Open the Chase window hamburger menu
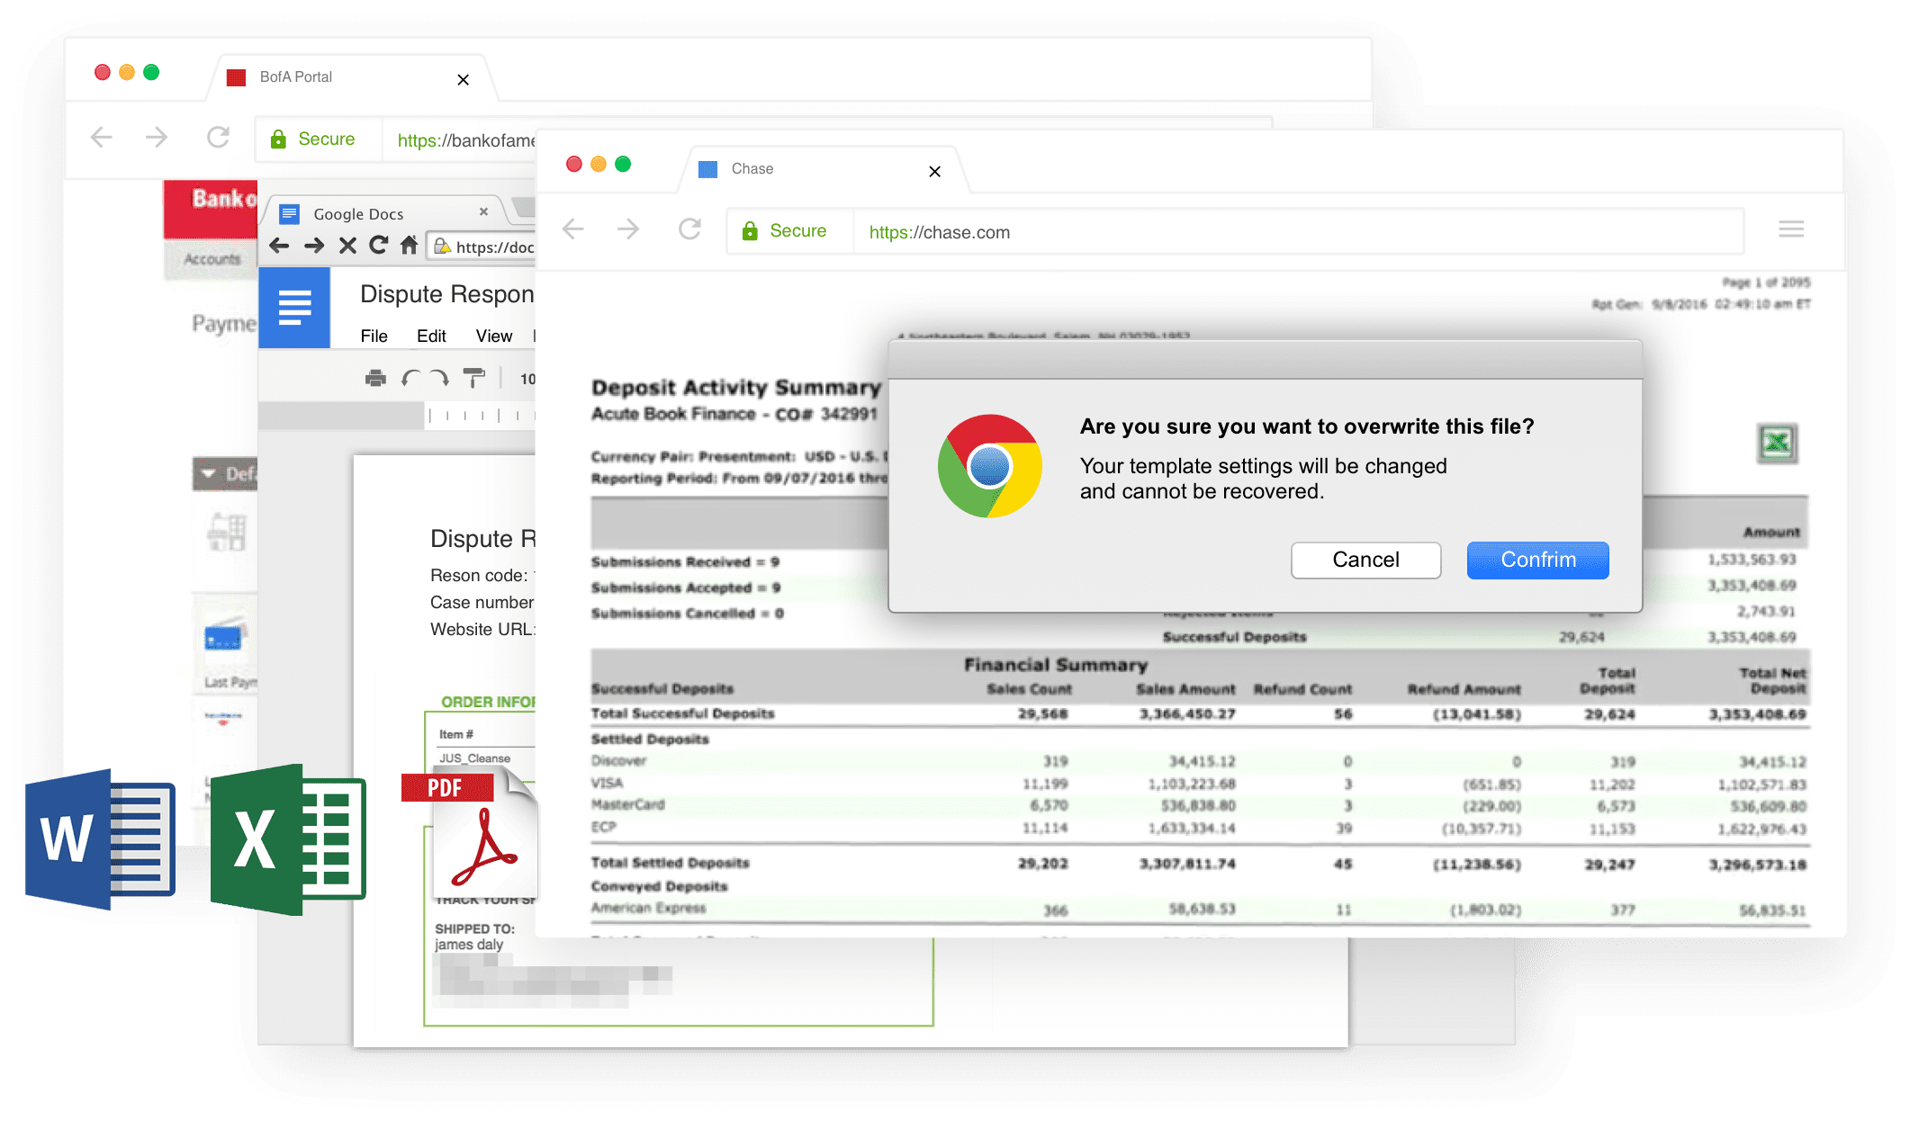 pyautogui.click(x=1790, y=229)
